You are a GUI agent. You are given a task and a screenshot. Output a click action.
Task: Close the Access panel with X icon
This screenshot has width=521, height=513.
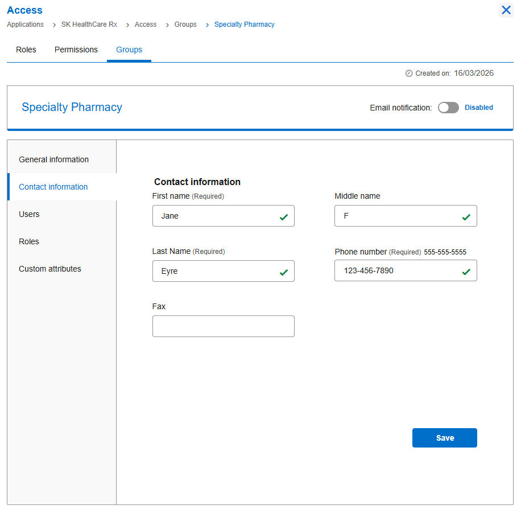506,10
